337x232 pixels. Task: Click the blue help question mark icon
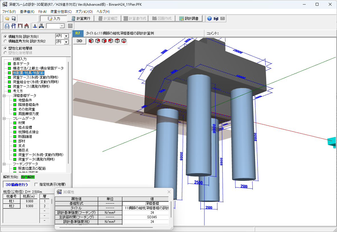tap(209, 19)
